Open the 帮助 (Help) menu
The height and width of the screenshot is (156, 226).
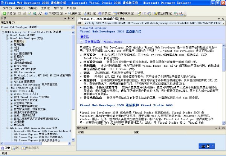[x=71, y=8]
